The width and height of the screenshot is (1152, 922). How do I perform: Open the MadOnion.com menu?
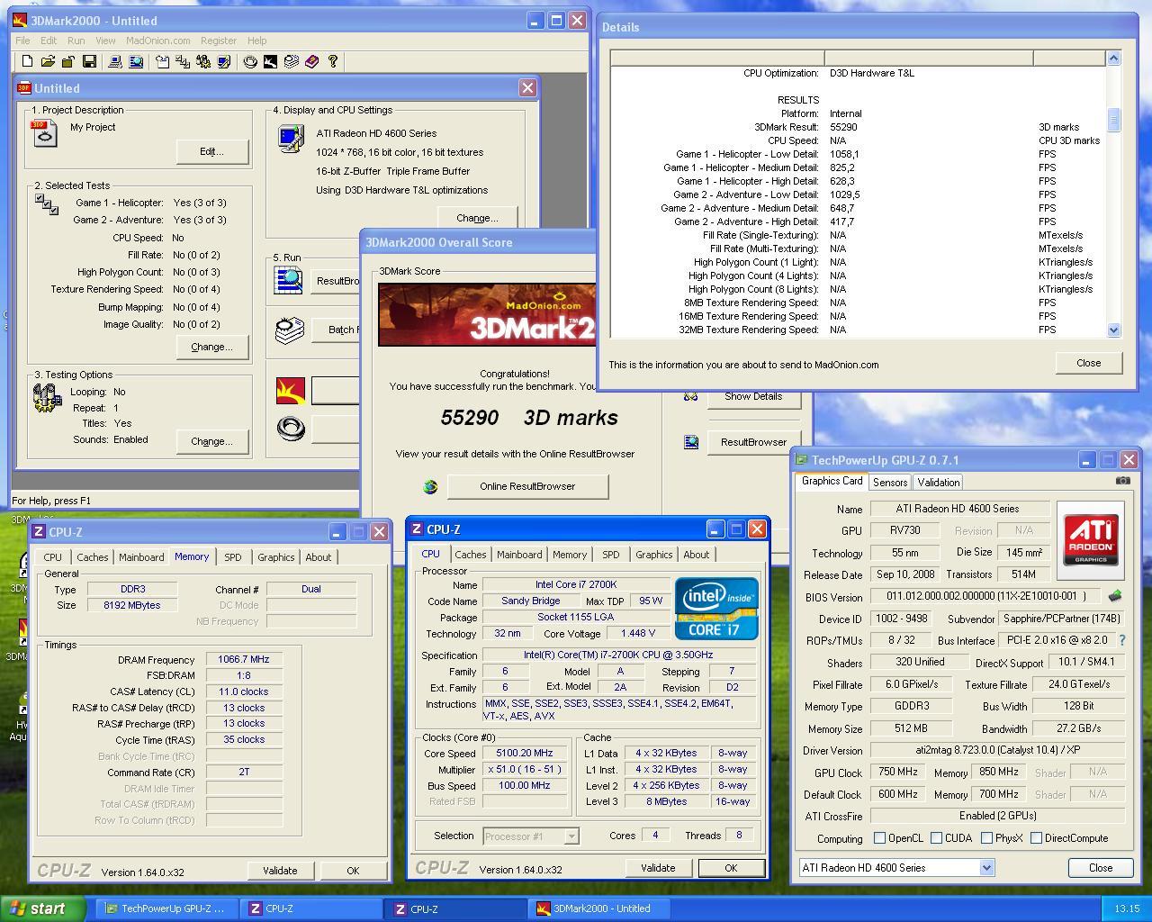click(x=157, y=41)
